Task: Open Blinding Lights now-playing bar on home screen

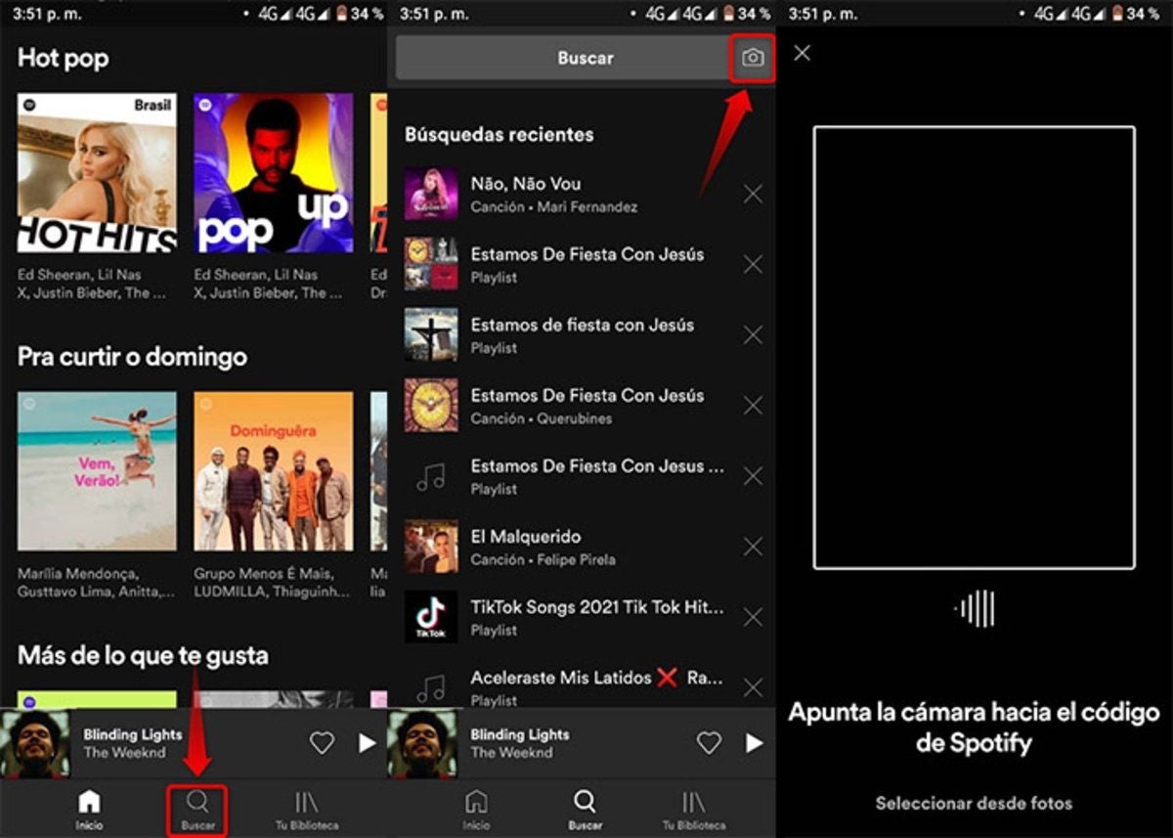Action: pos(194,743)
